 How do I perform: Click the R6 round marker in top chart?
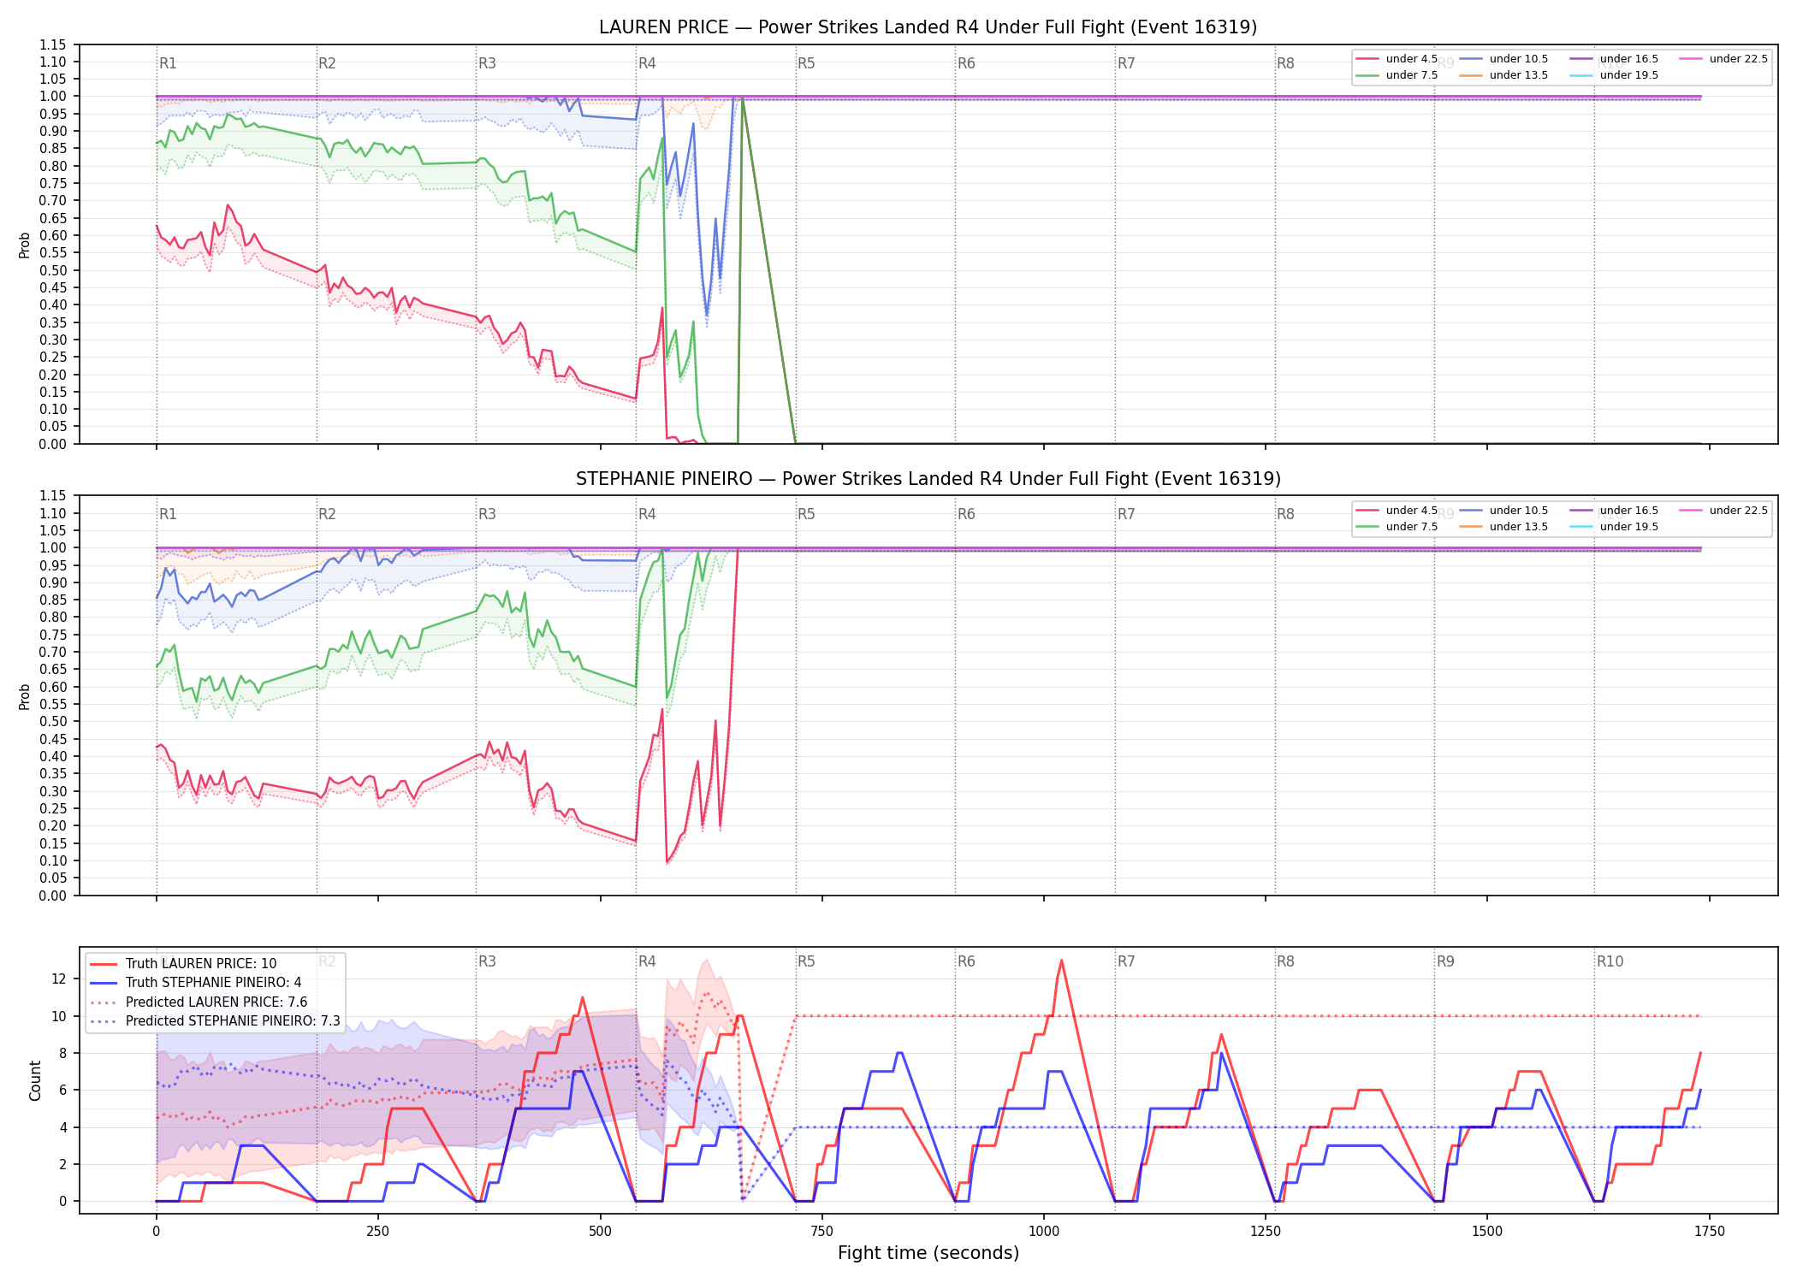point(966,63)
